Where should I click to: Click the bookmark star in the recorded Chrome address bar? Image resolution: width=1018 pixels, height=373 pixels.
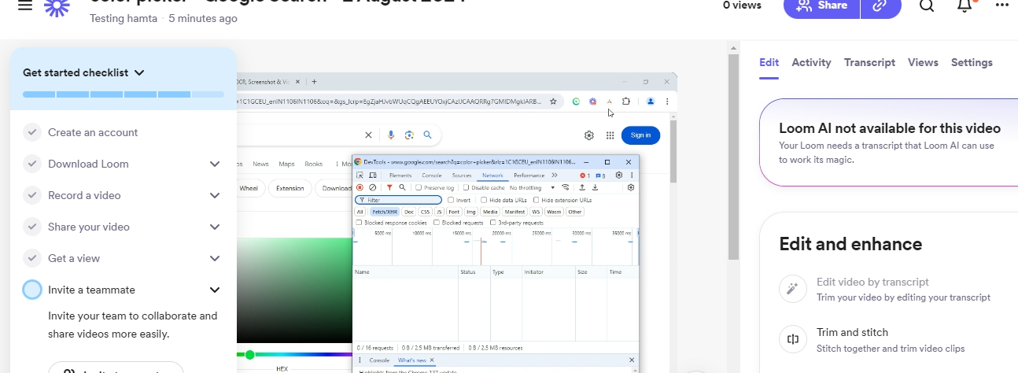(553, 102)
